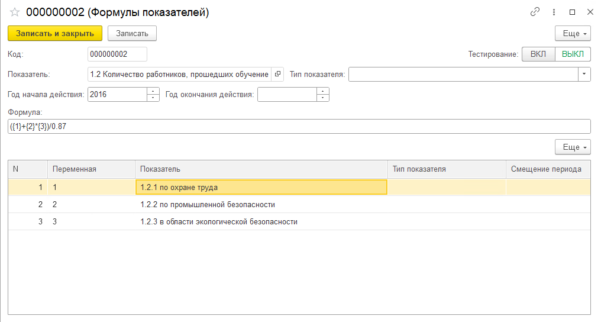The height and width of the screenshot is (322, 601).
Task: Open the Еще menu above the table
Action: (573, 147)
